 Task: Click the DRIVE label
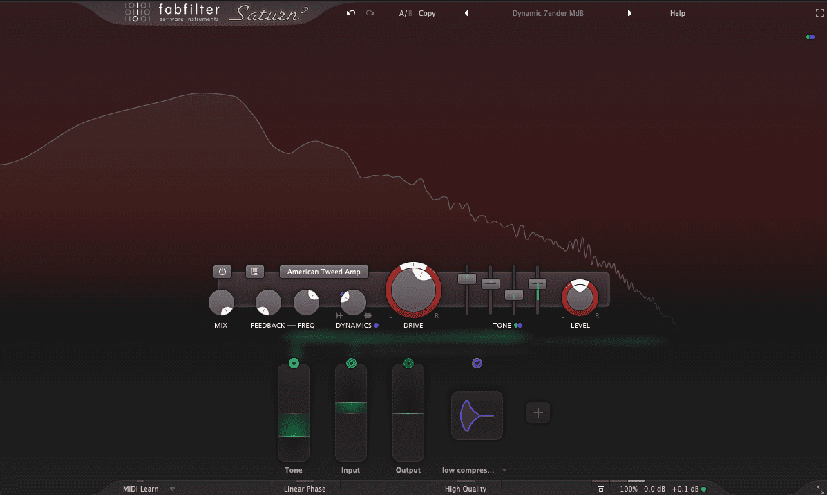click(x=413, y=325)
